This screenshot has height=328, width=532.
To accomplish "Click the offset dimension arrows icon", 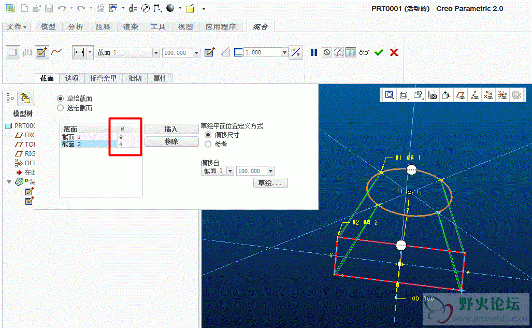I will [79, 52].
